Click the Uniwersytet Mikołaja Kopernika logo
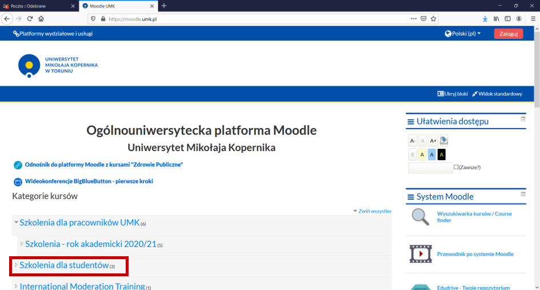This screenshot has height=290, width=540. [x=58, y=65]
